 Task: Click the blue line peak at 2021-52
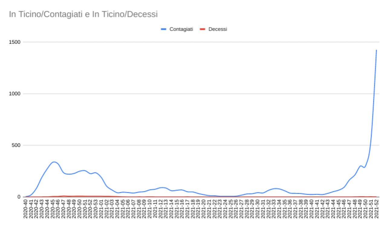376,50
